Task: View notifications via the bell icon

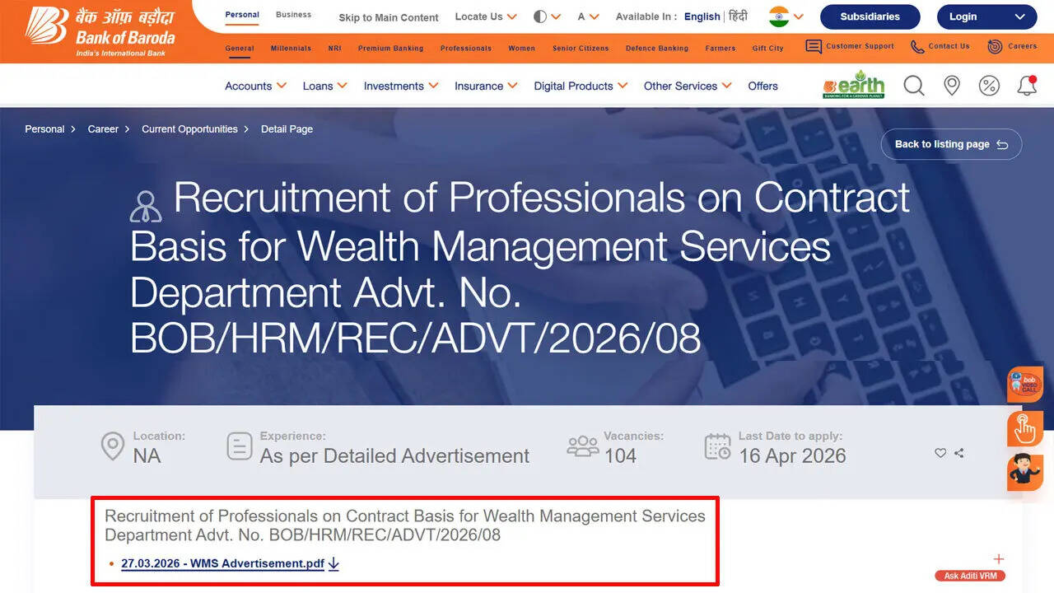Action: [1027, 86]
